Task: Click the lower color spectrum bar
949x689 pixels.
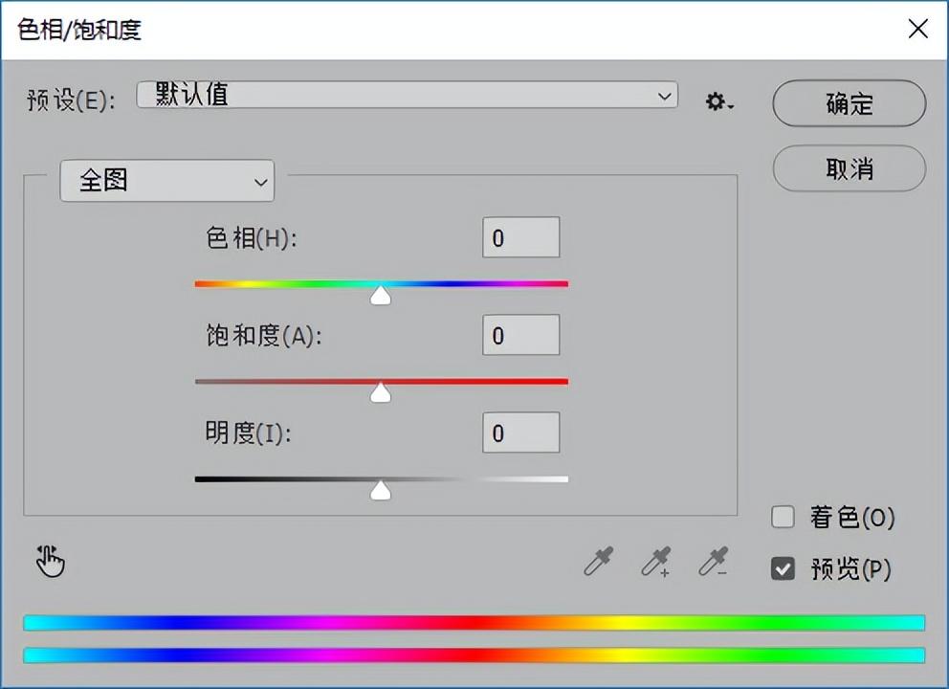Action: pyautogui.click(x=474, y=656)
